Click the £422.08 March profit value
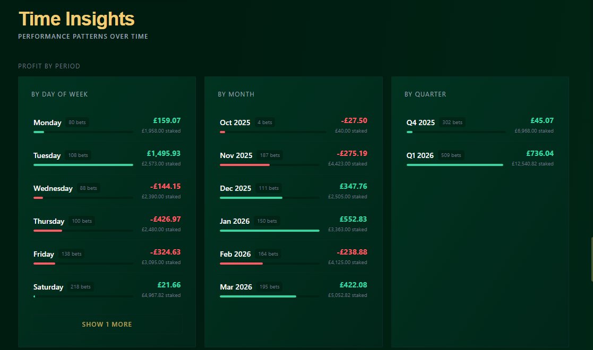The image size is (593, 350). click(353, 285)
